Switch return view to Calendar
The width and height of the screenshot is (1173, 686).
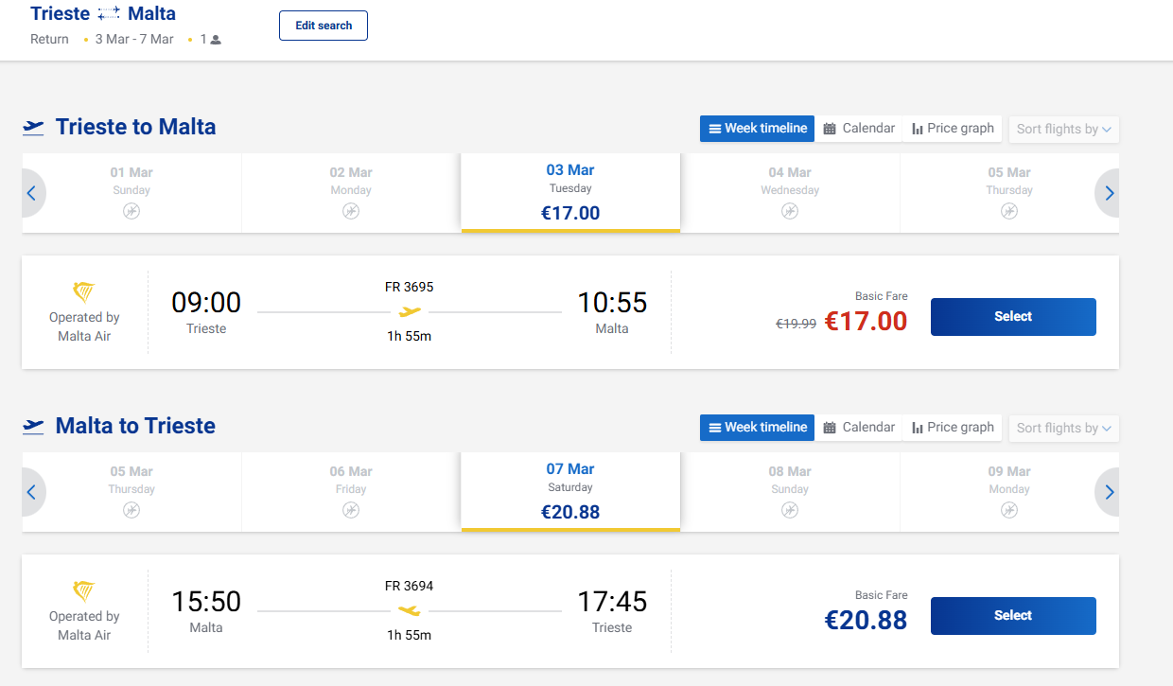coord(858,428)
